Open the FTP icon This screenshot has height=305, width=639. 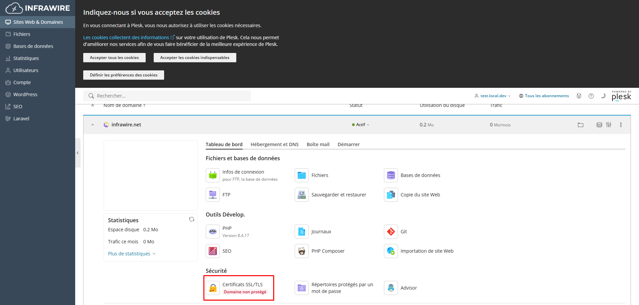pos(213,195)
